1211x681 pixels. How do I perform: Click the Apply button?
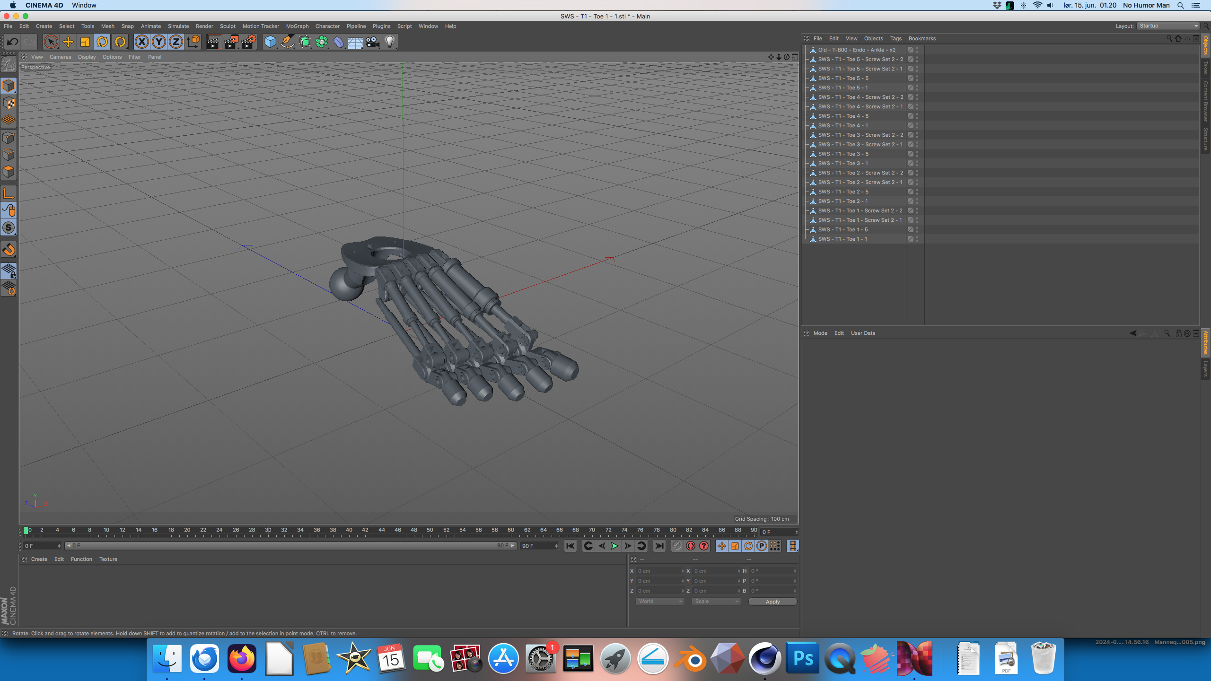(772, 602)
